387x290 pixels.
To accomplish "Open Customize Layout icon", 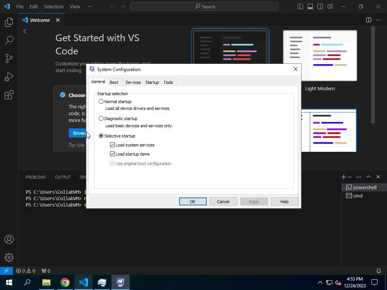I will [330, 7].
